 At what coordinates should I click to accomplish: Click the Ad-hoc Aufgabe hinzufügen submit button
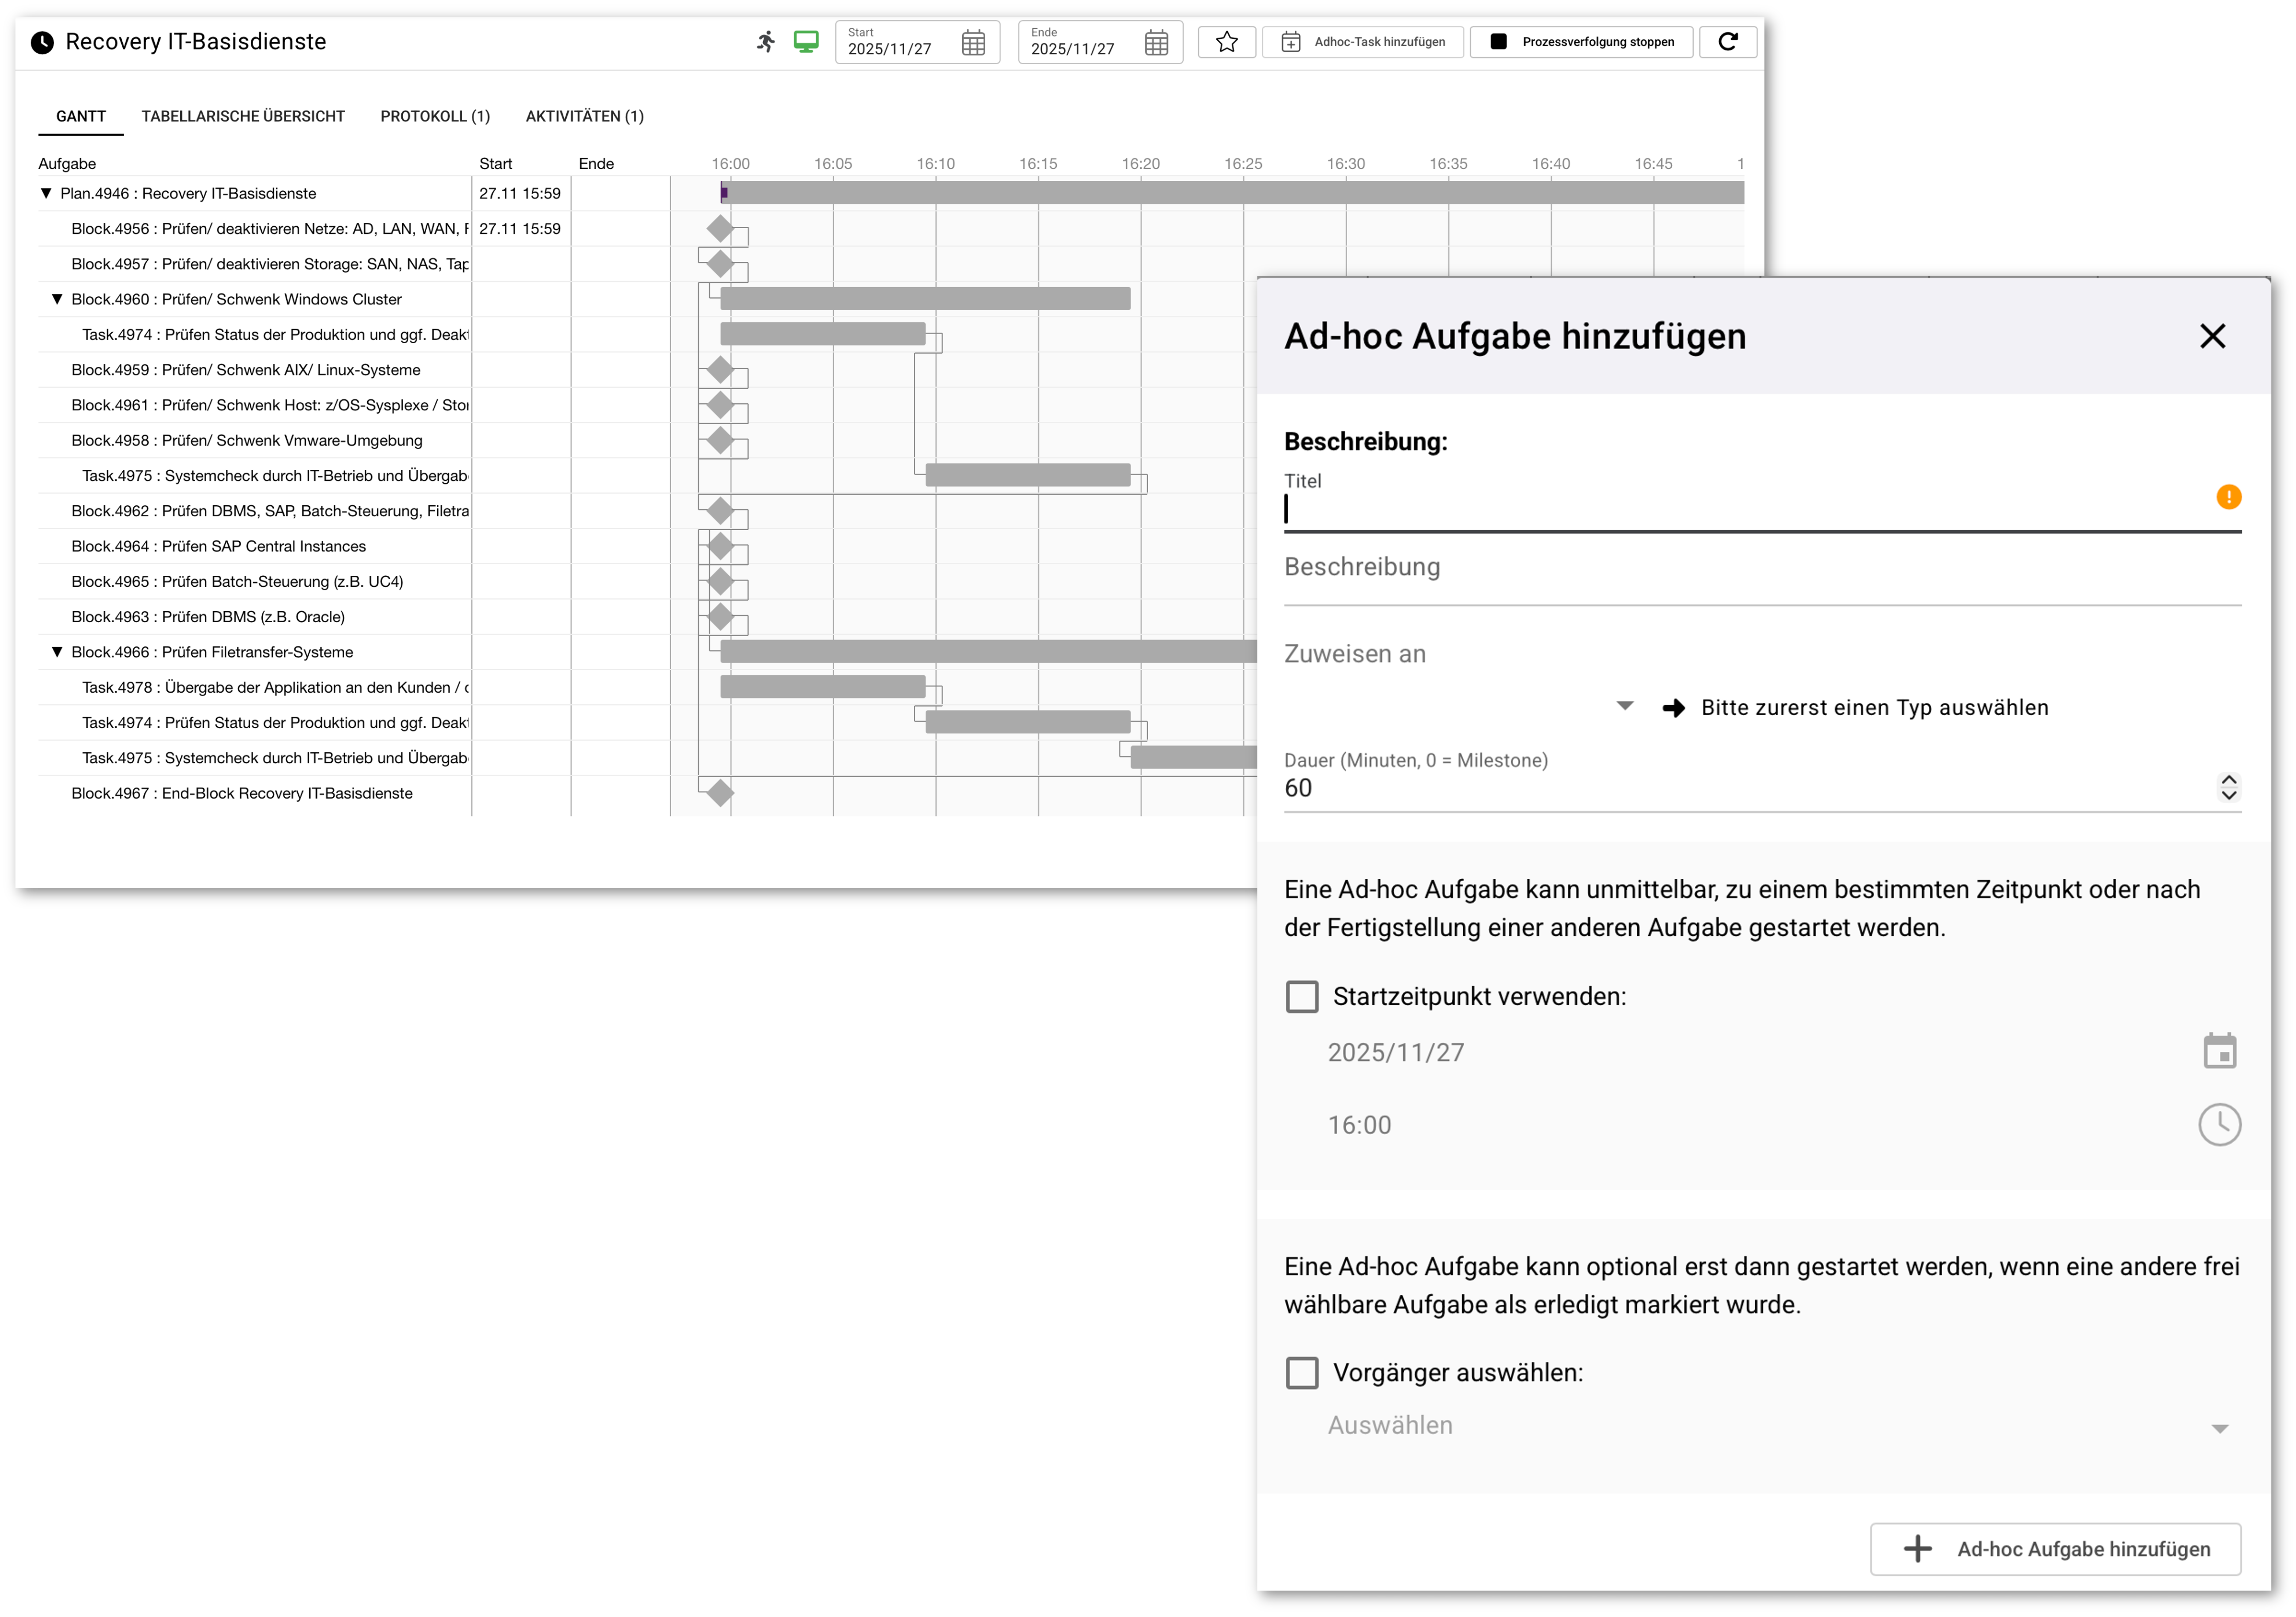[x=2055, y=1549]
